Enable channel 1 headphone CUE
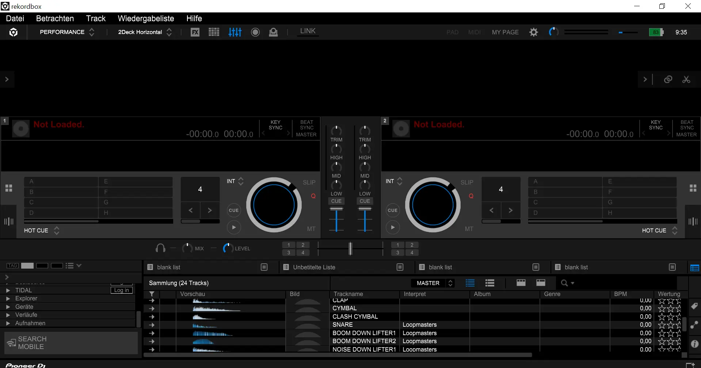 click(336, 201)
